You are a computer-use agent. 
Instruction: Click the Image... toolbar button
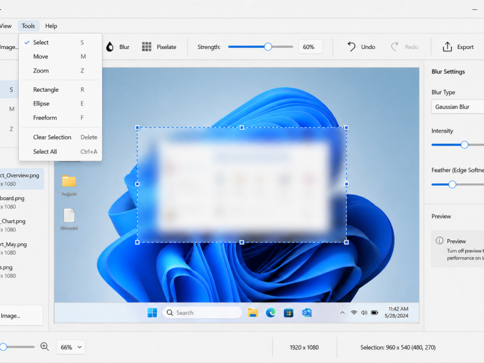coord(9,47)
